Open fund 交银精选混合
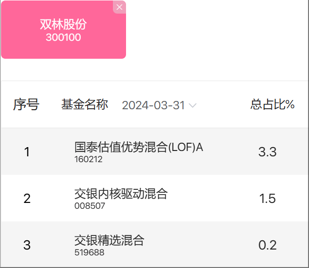The height and width of the screenshot is (268, 309). 109,240
